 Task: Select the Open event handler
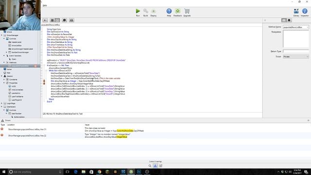(x=14, y=59)
